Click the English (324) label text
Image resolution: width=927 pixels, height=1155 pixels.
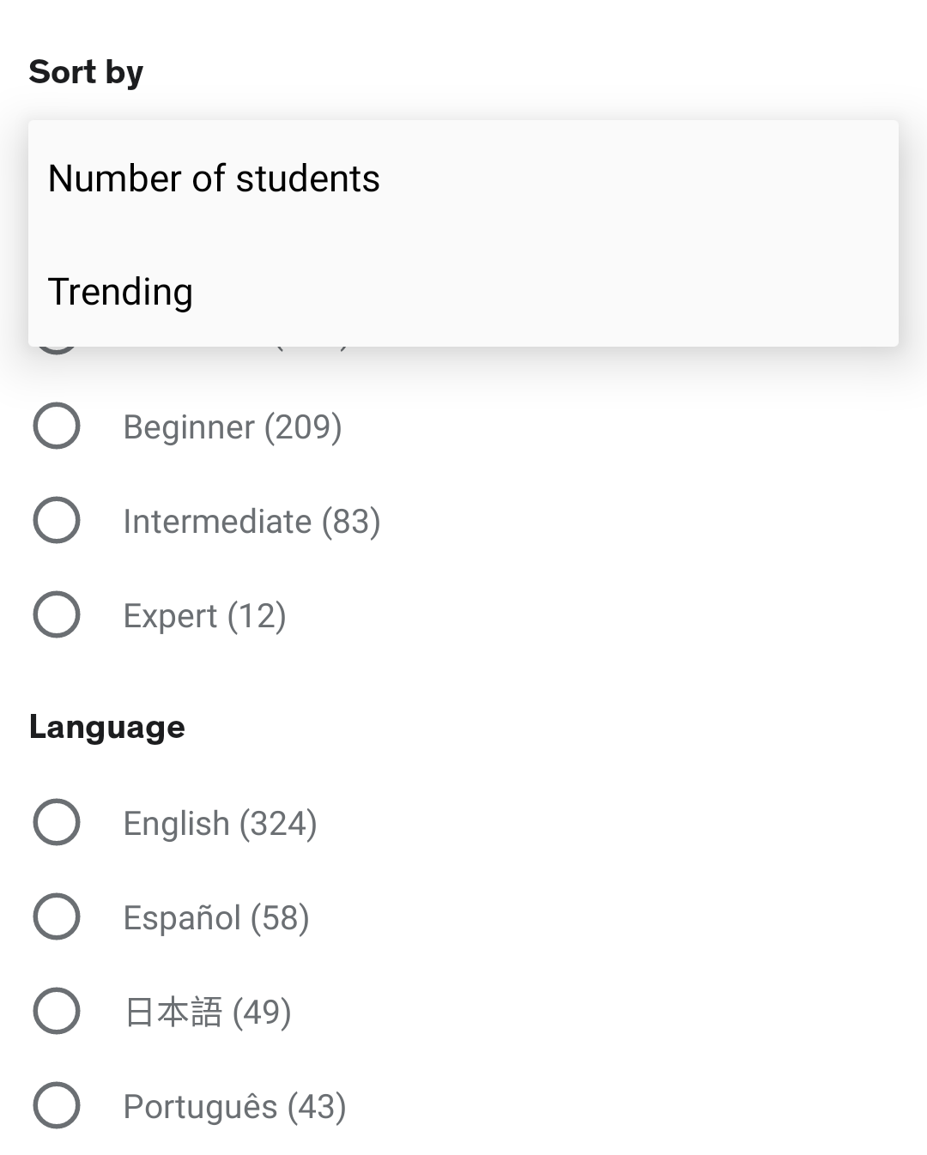pos(220,824)
